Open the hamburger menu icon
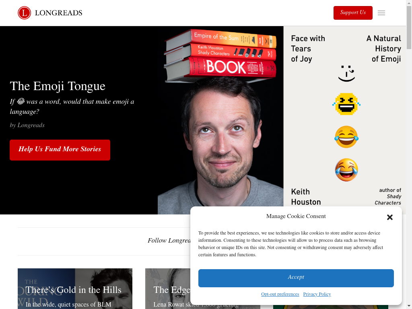Screen dimensions: 412x309 coord(381,13)
